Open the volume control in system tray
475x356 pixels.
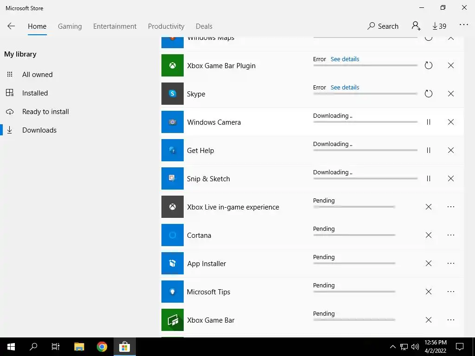point(415,347)
